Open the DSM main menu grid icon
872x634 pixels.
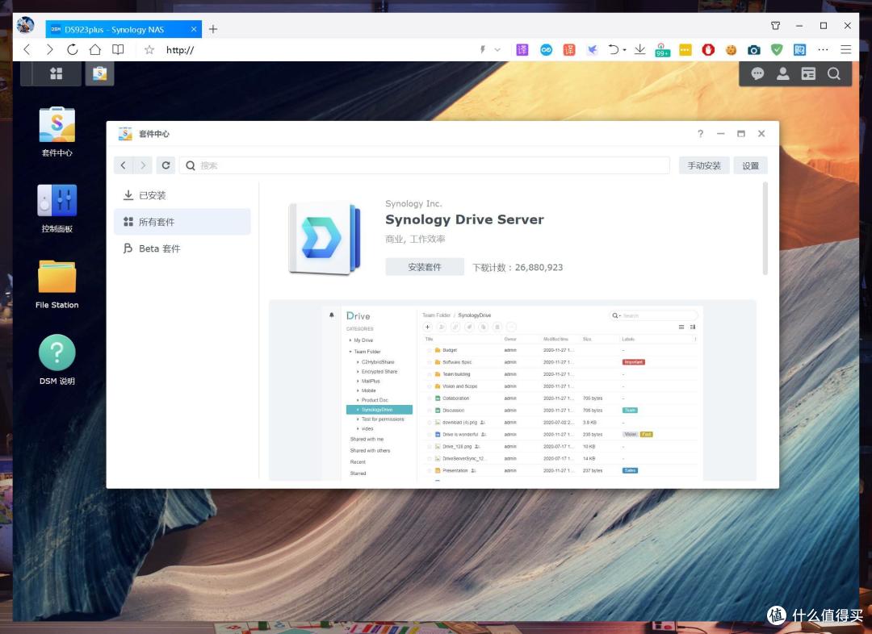pyautogui.click(x=57, y=73)
